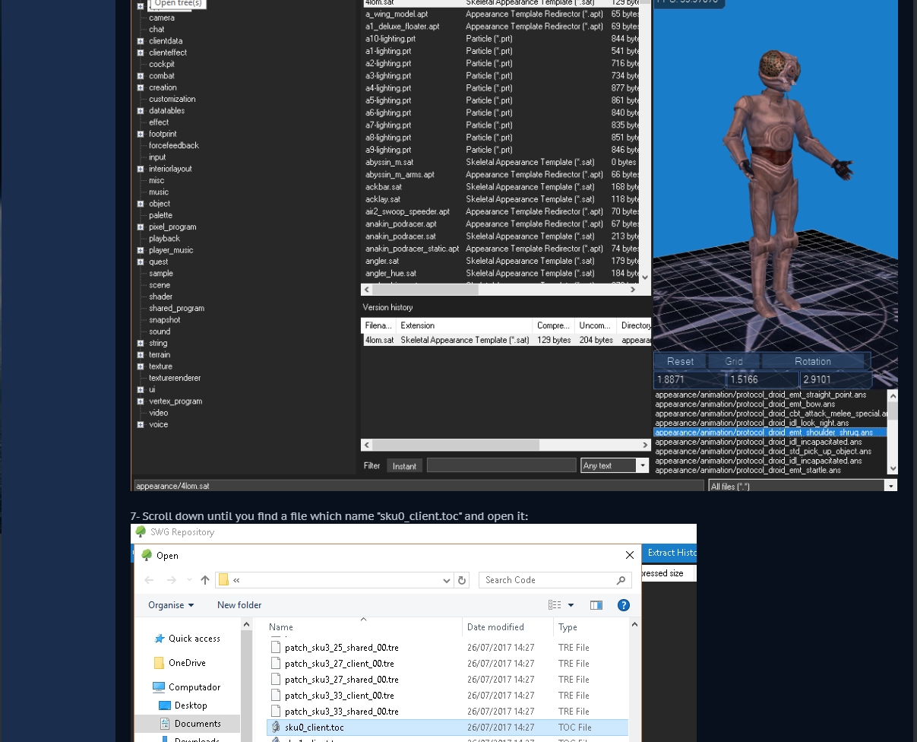Select the shader tree item

coord(160,297)
